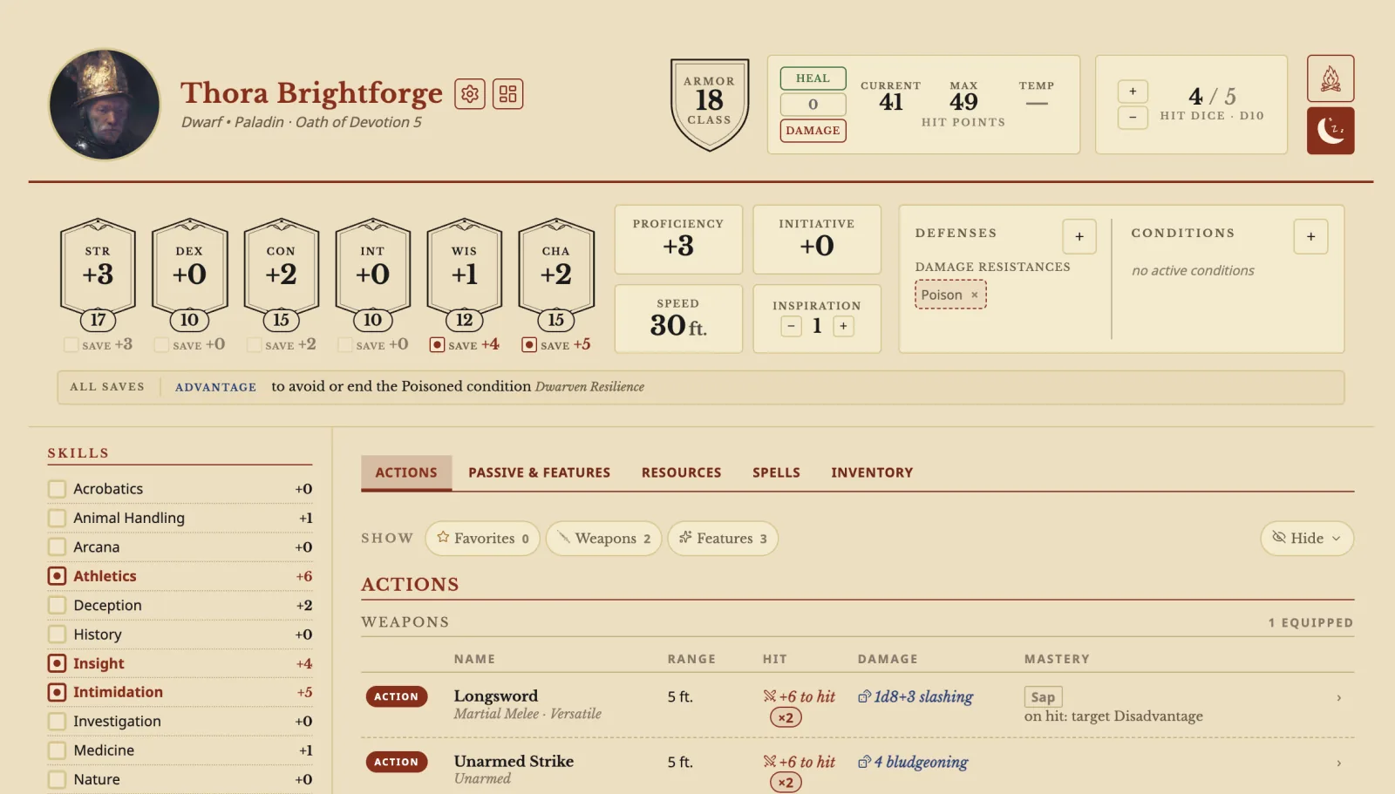Screen dimensions: 1395x794
Task: Toggle CON save proficiency checkbox
Action: pos(255,345)
